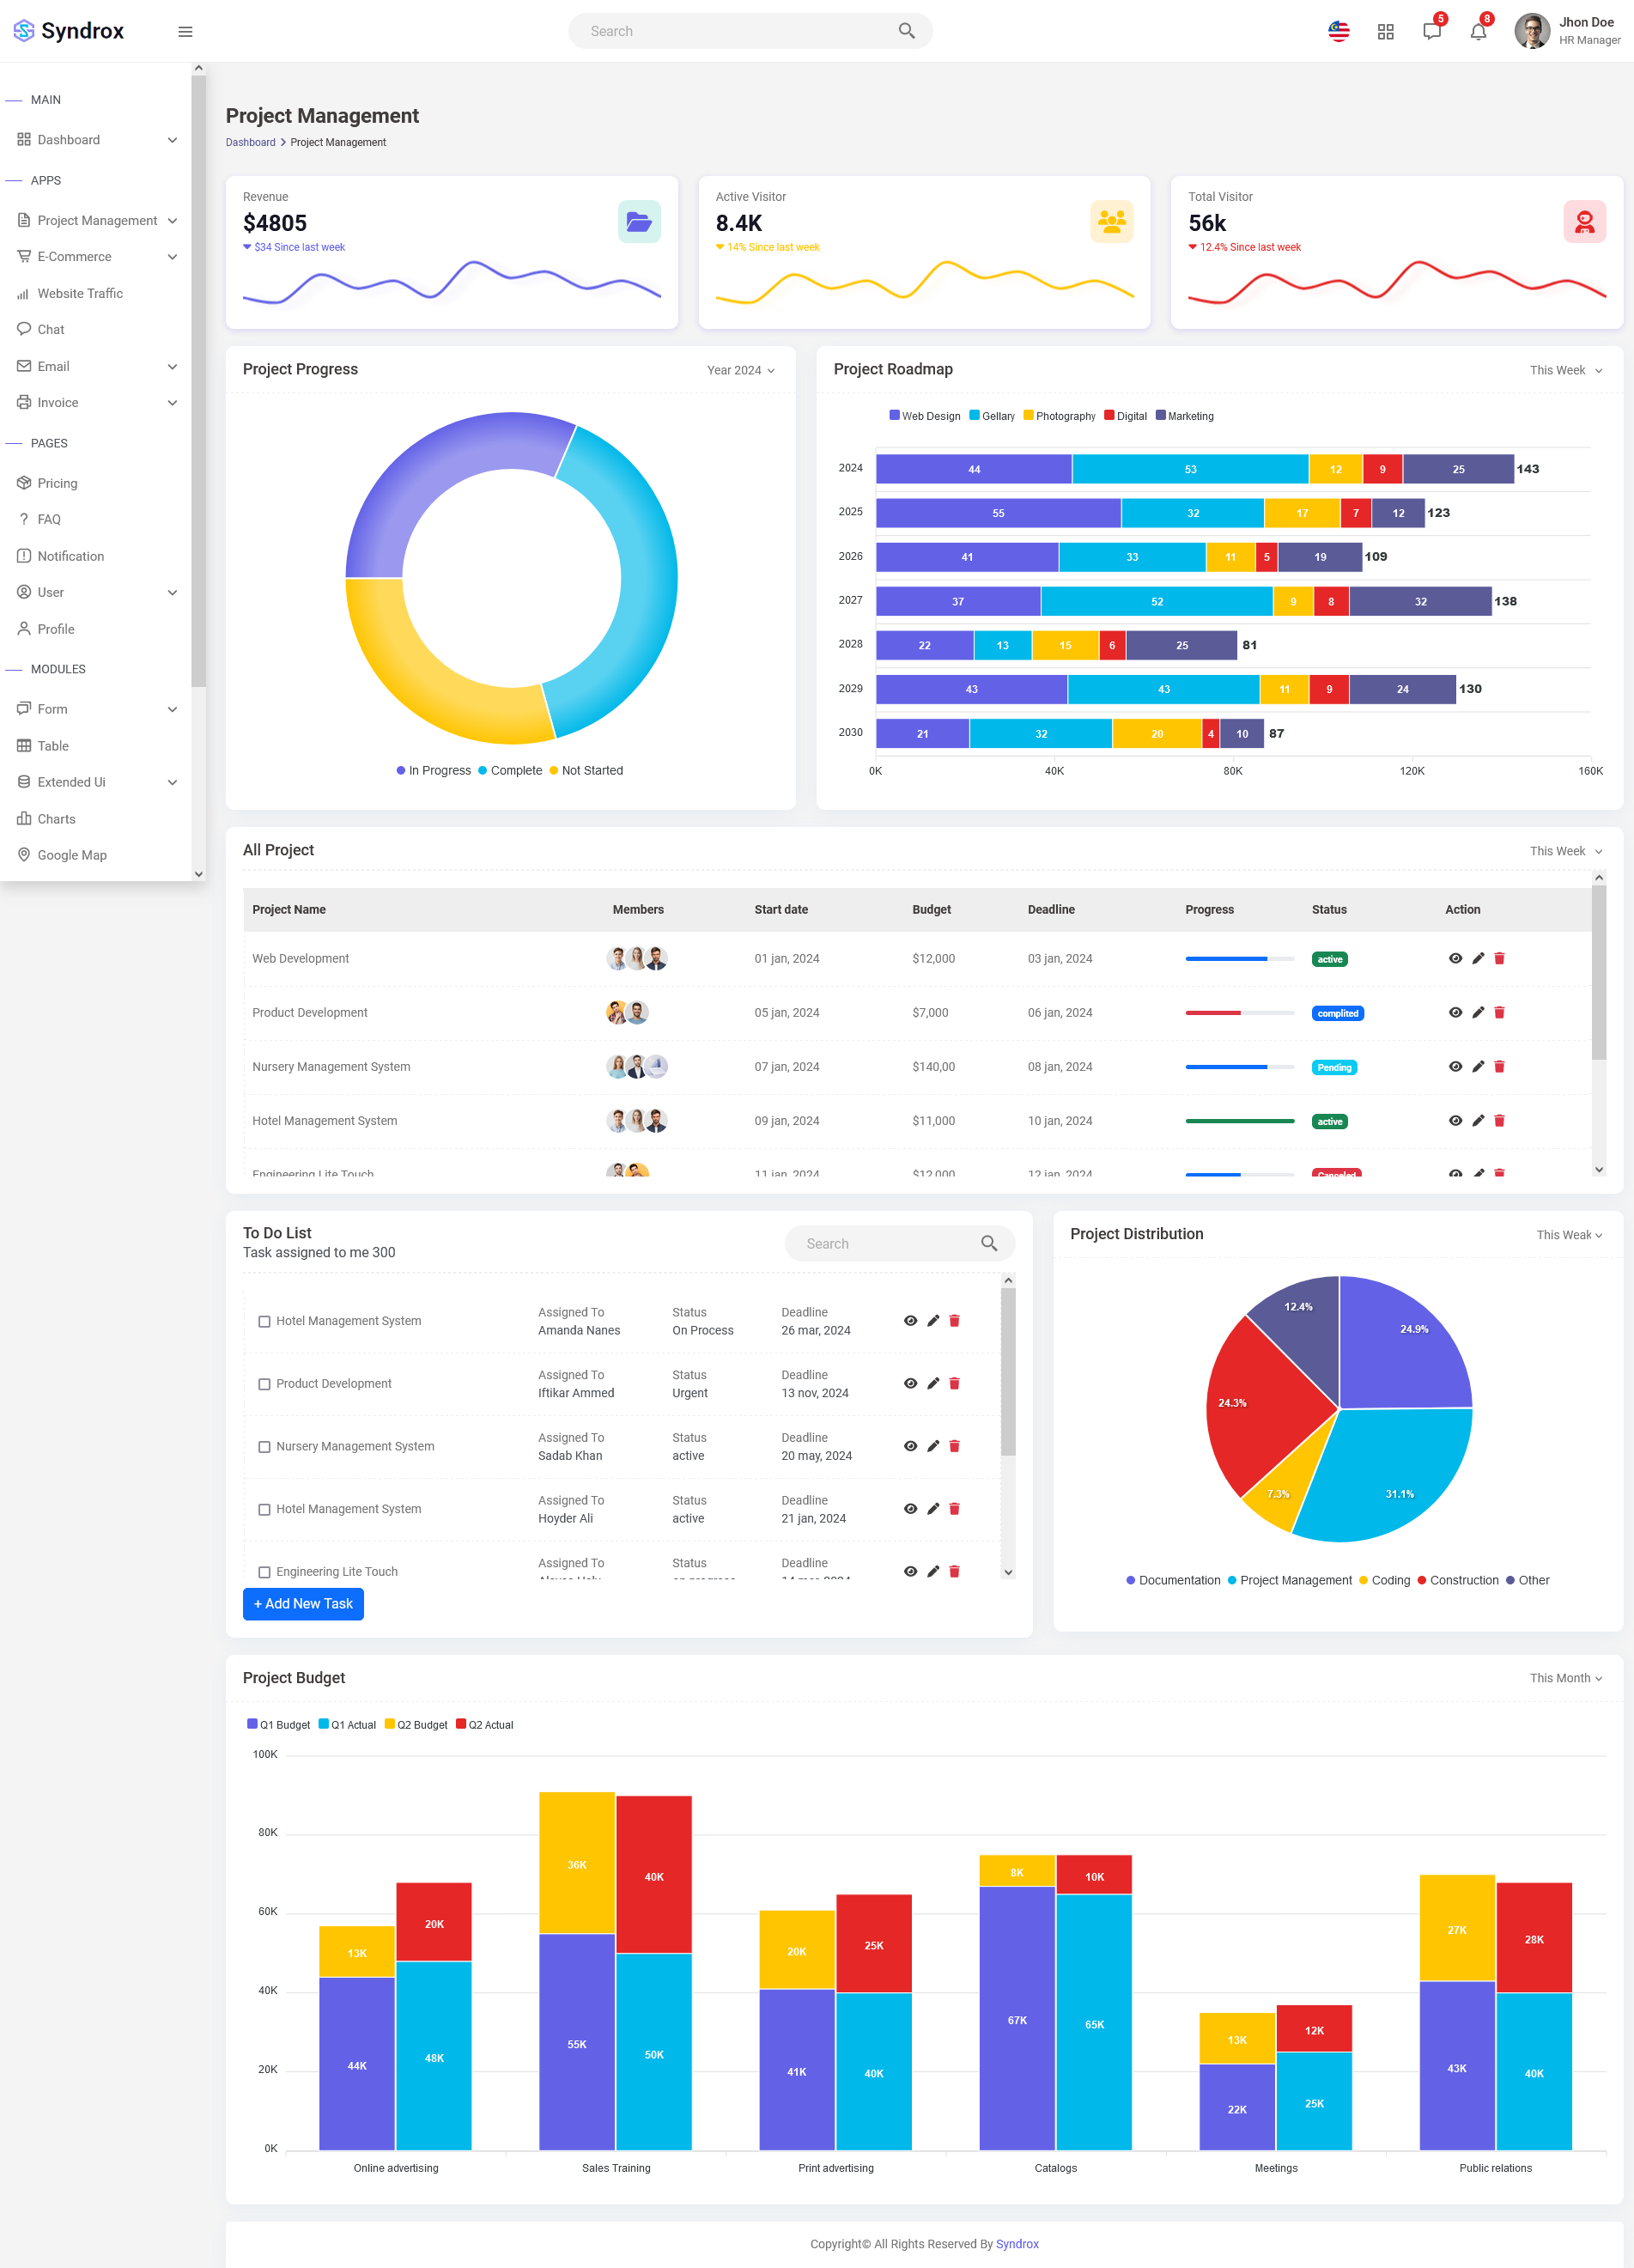Toggle Marketing legend swatch in Project Roadmap
Screen dimensions: 1634x2268
(1160, 415)
